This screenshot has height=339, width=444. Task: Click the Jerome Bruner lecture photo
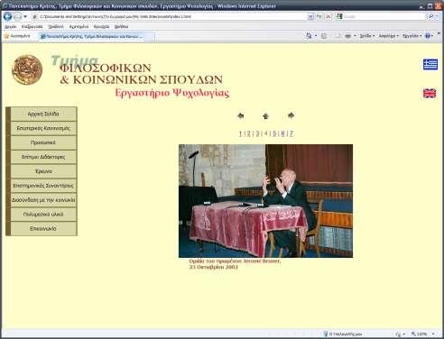(265, 201)
